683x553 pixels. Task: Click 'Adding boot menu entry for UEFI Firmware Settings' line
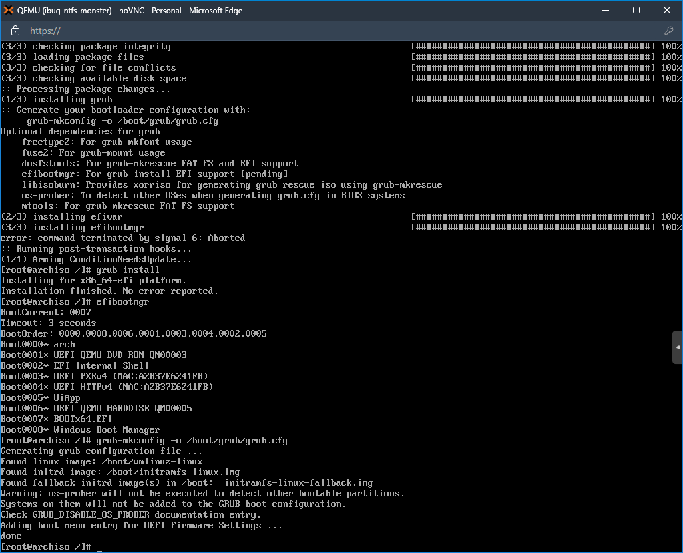142,526
